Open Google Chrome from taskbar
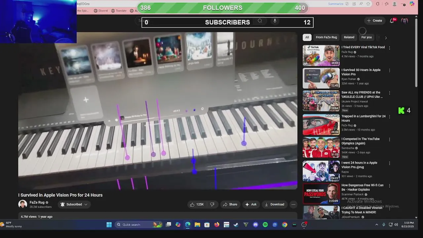The image size is (423, 238). point(285,225)
